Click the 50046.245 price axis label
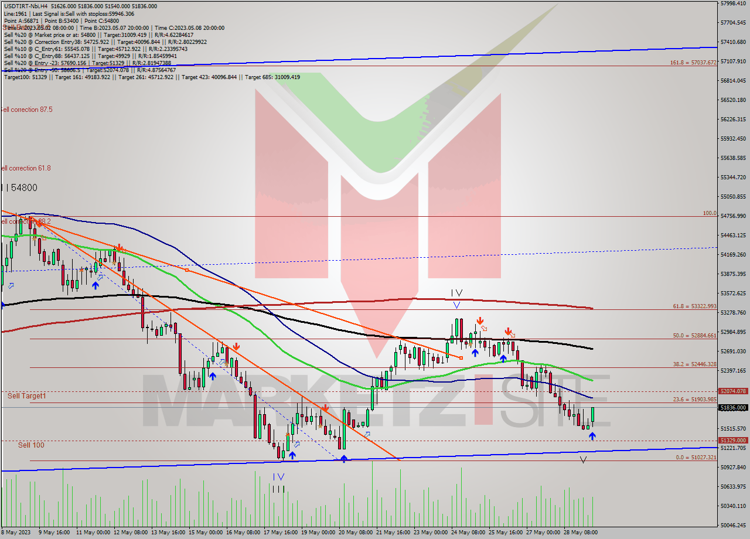The image size is (750, 539). point(734,525)
